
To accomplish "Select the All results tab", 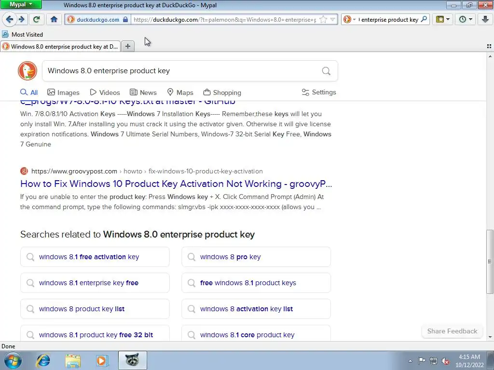I will click(29, 92).
